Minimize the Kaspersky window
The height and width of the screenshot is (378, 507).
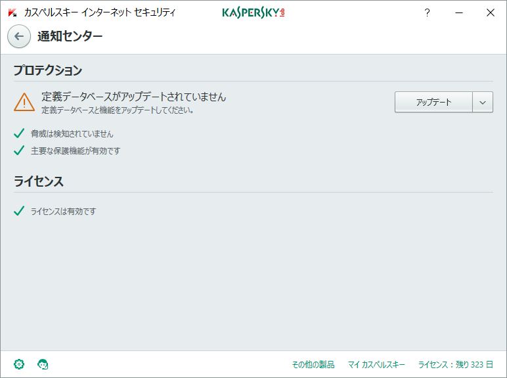coord(459,12)
